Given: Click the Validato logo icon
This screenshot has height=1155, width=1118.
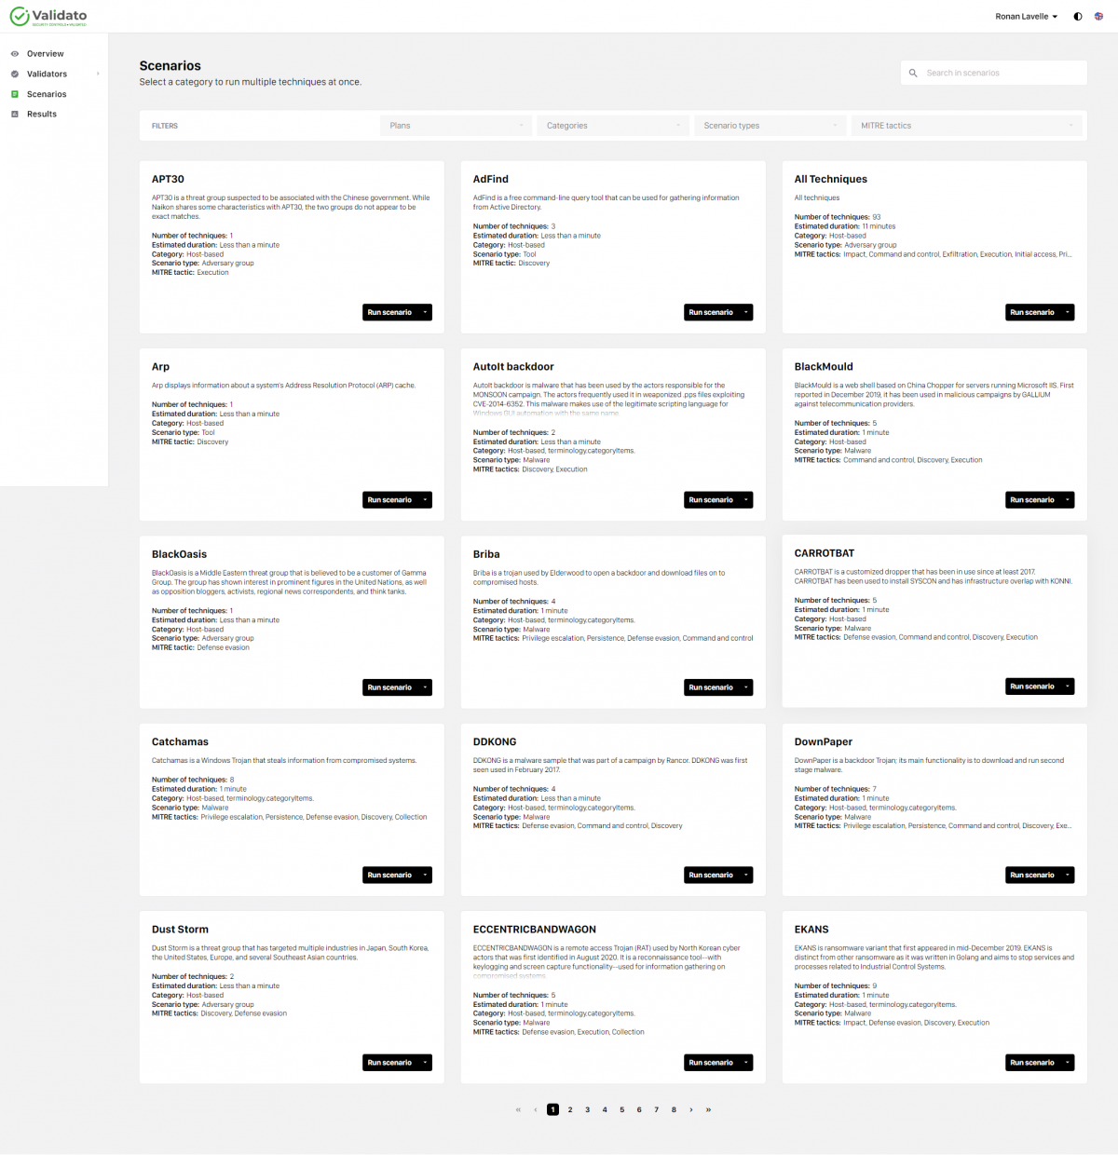Looking at the screenshot, I should (20, 17).
